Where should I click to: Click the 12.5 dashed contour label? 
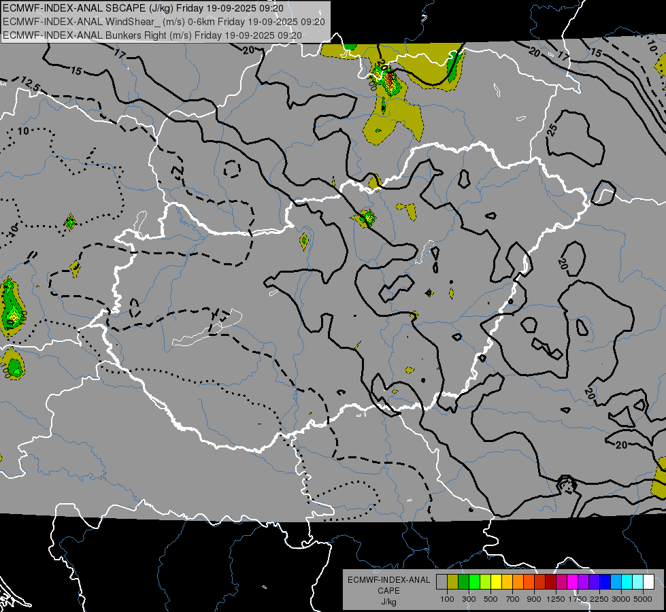point(30,84)
